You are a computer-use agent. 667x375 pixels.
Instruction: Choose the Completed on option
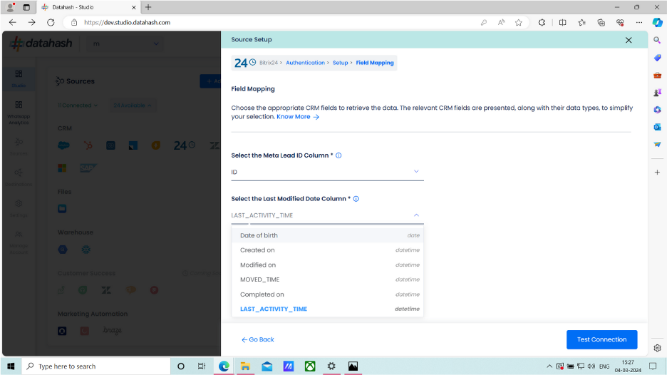tap(327, 294)
